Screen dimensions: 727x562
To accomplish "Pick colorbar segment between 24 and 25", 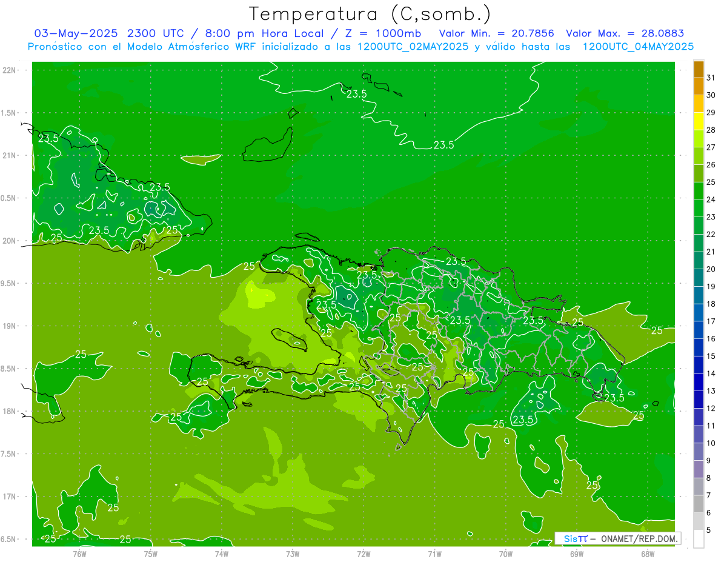I will (x=699, y=191).
